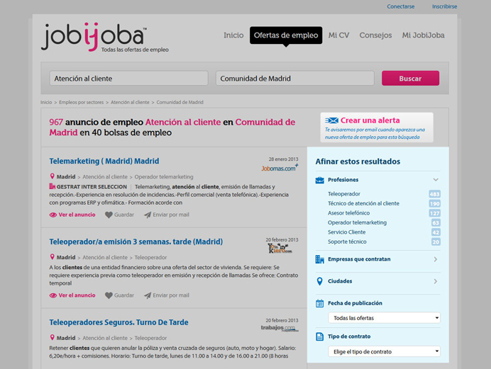Click eye icon of Teleoperador/a emisión ad
The height and width of the screenshot is (369, 491).
(53, 295)
